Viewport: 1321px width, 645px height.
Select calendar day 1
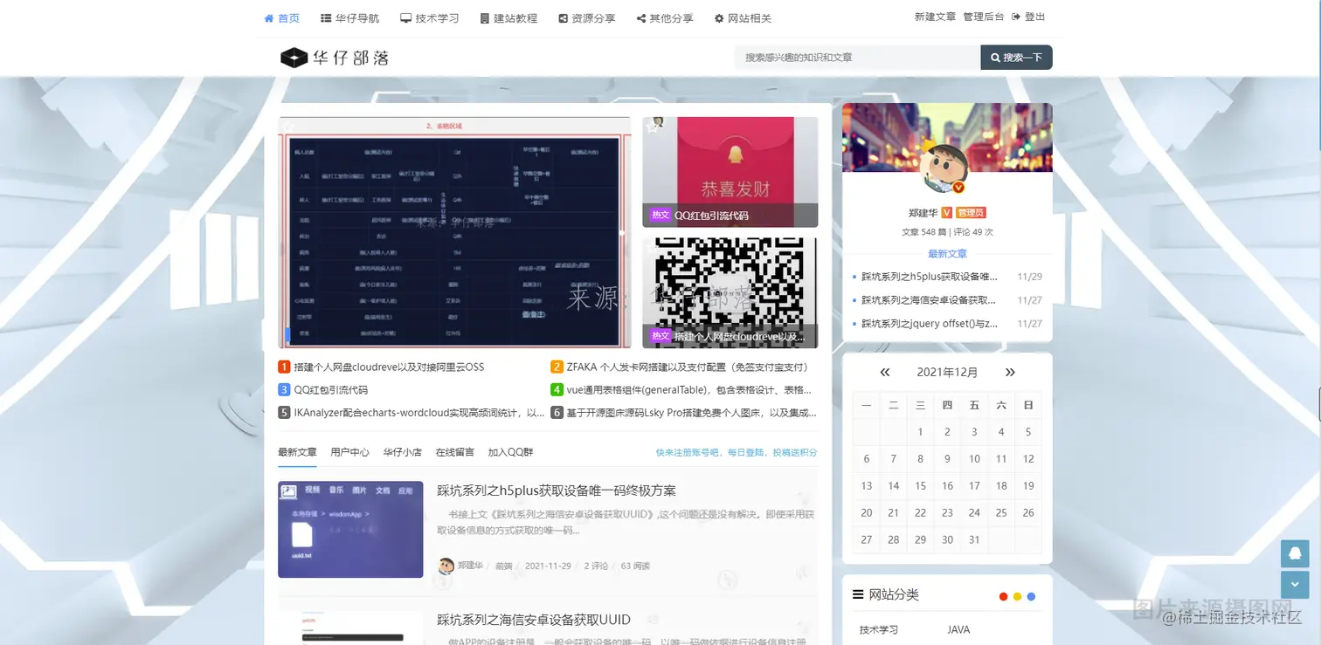(x=920, y=432)
